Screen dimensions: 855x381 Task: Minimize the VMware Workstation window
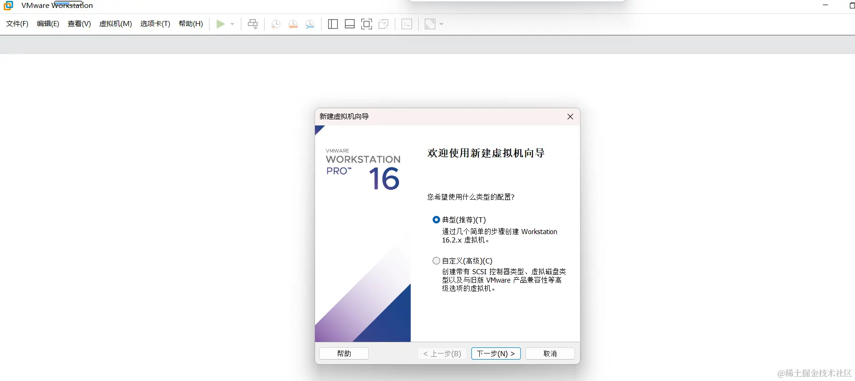[825, 5]
